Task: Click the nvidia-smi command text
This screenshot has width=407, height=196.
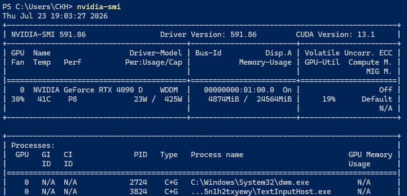Action: pyautogui.click(x=99, y=7)
